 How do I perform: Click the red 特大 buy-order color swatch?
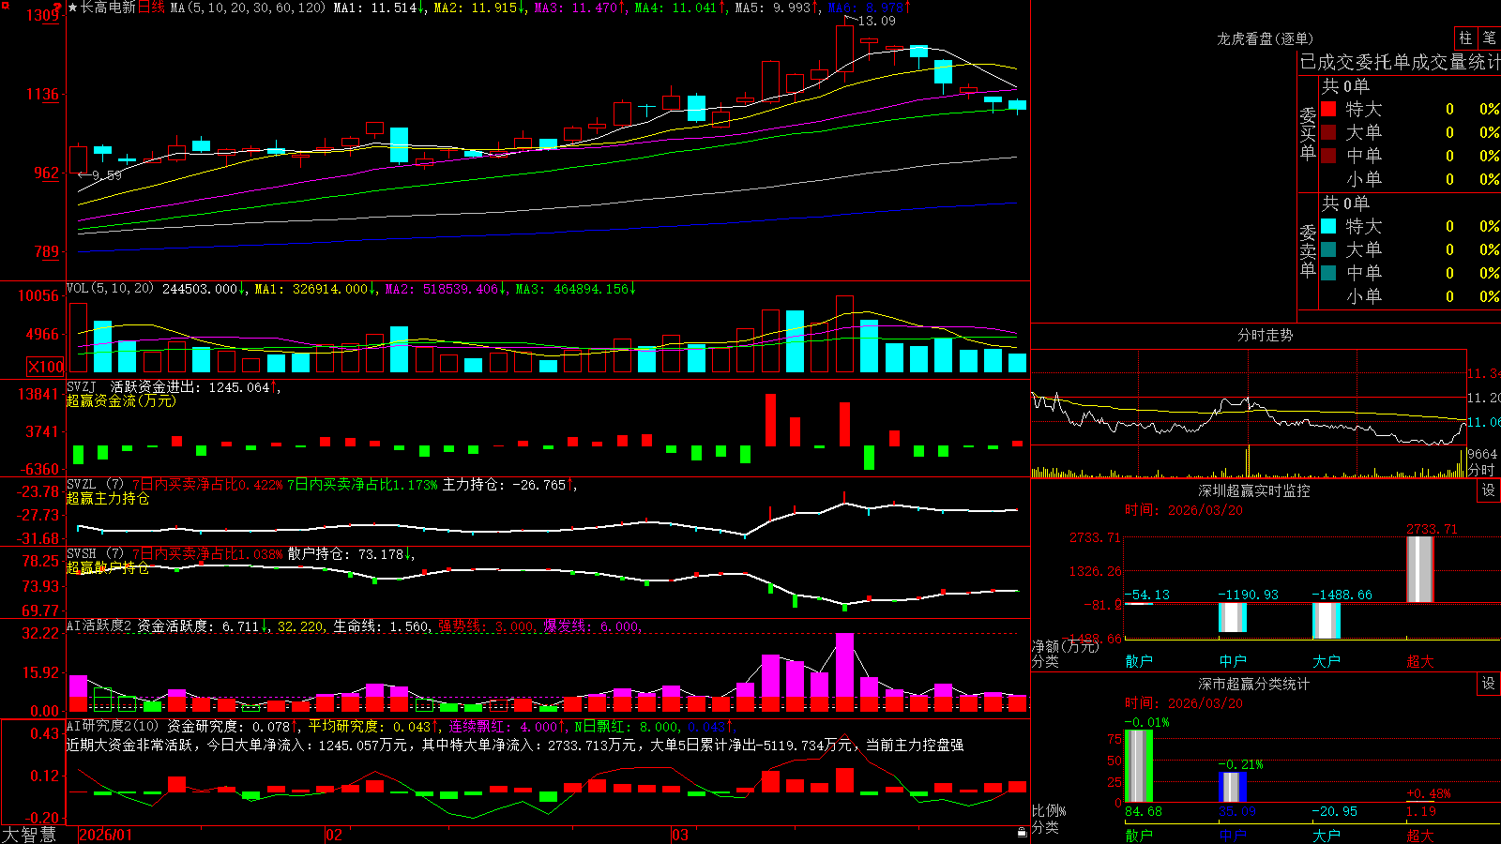coord(1328,109)
